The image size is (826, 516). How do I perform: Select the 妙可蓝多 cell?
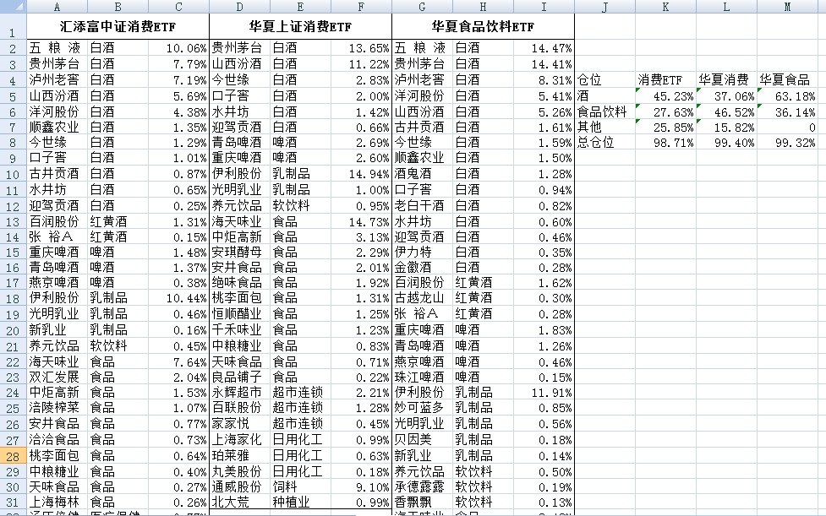click(x=423, y=408)
